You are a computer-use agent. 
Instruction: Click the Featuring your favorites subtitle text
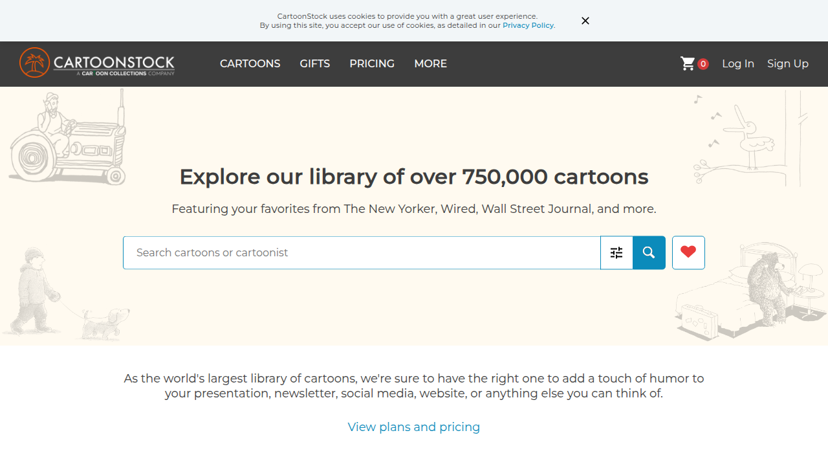[414, 209]
